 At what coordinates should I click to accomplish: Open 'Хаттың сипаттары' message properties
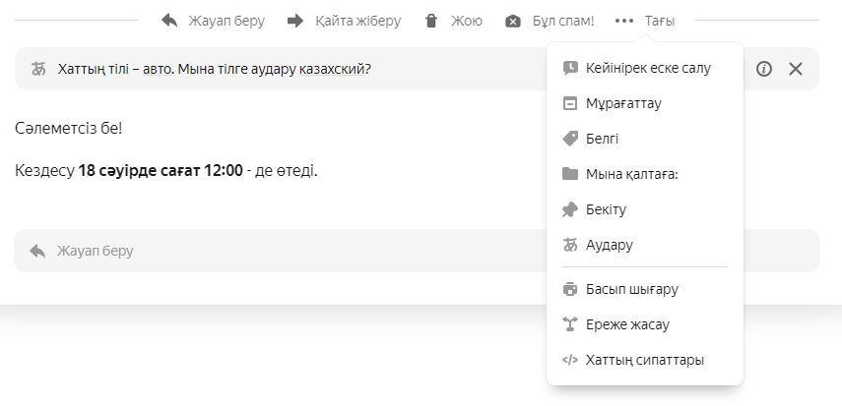[644, 360]
